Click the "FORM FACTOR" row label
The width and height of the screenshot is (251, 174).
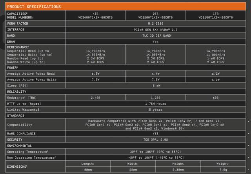[18, 23]
